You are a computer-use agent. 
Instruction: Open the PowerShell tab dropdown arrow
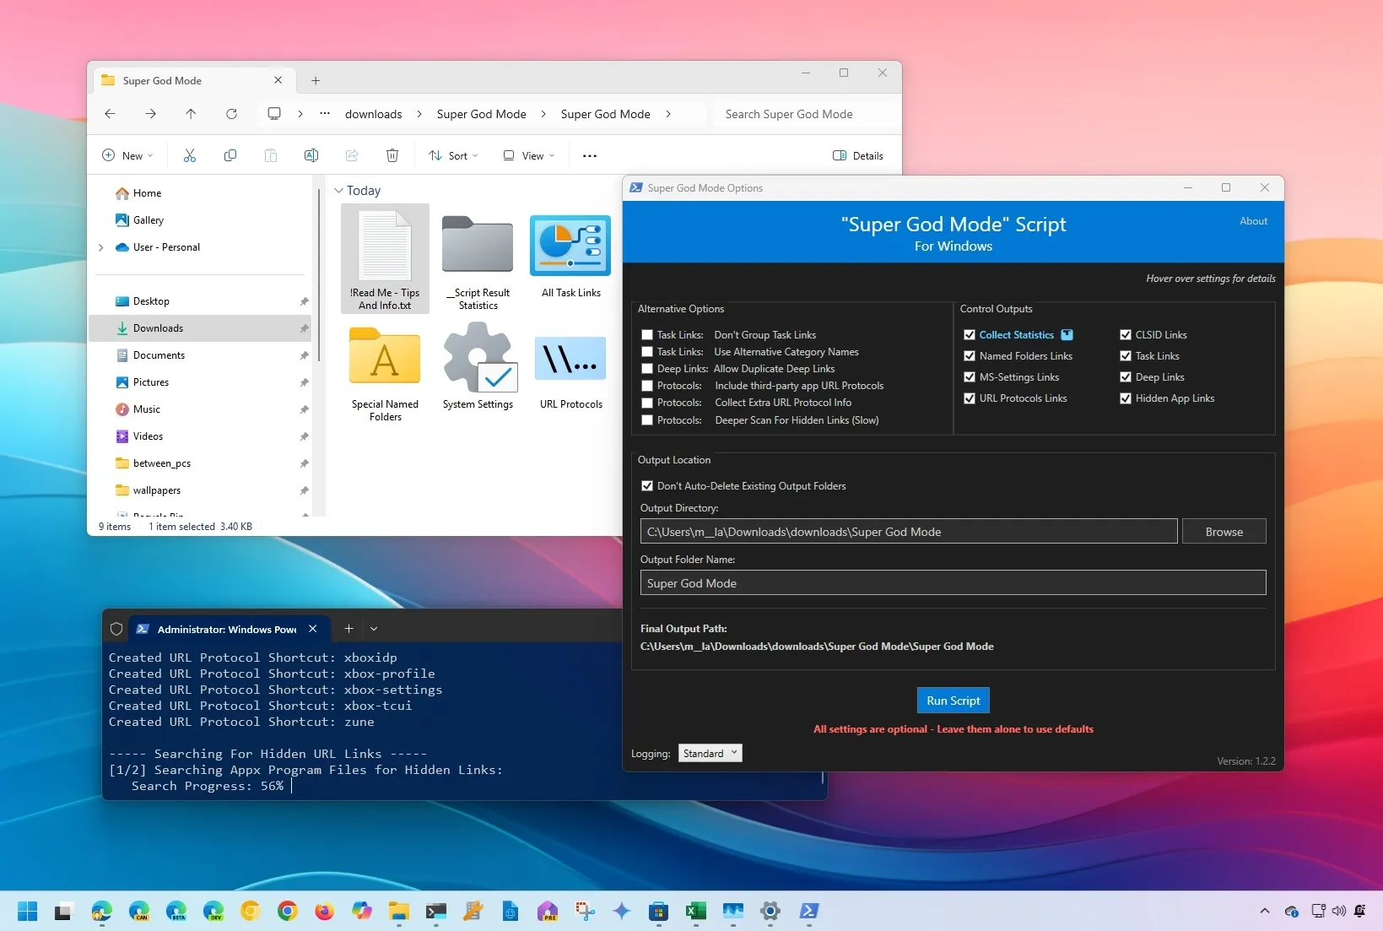coord(374,629)
